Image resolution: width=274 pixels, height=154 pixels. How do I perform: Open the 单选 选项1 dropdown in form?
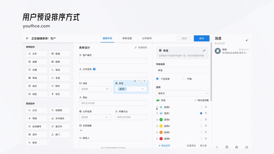[131, 89]
